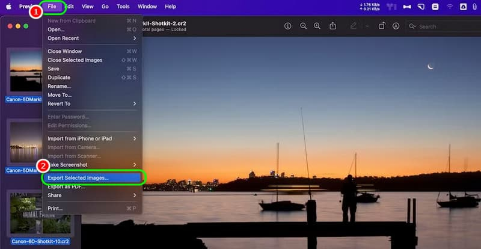Open the highlight tool dropdown arrow
Viewport: 481px width, 249px height.
tap(367, 26)
